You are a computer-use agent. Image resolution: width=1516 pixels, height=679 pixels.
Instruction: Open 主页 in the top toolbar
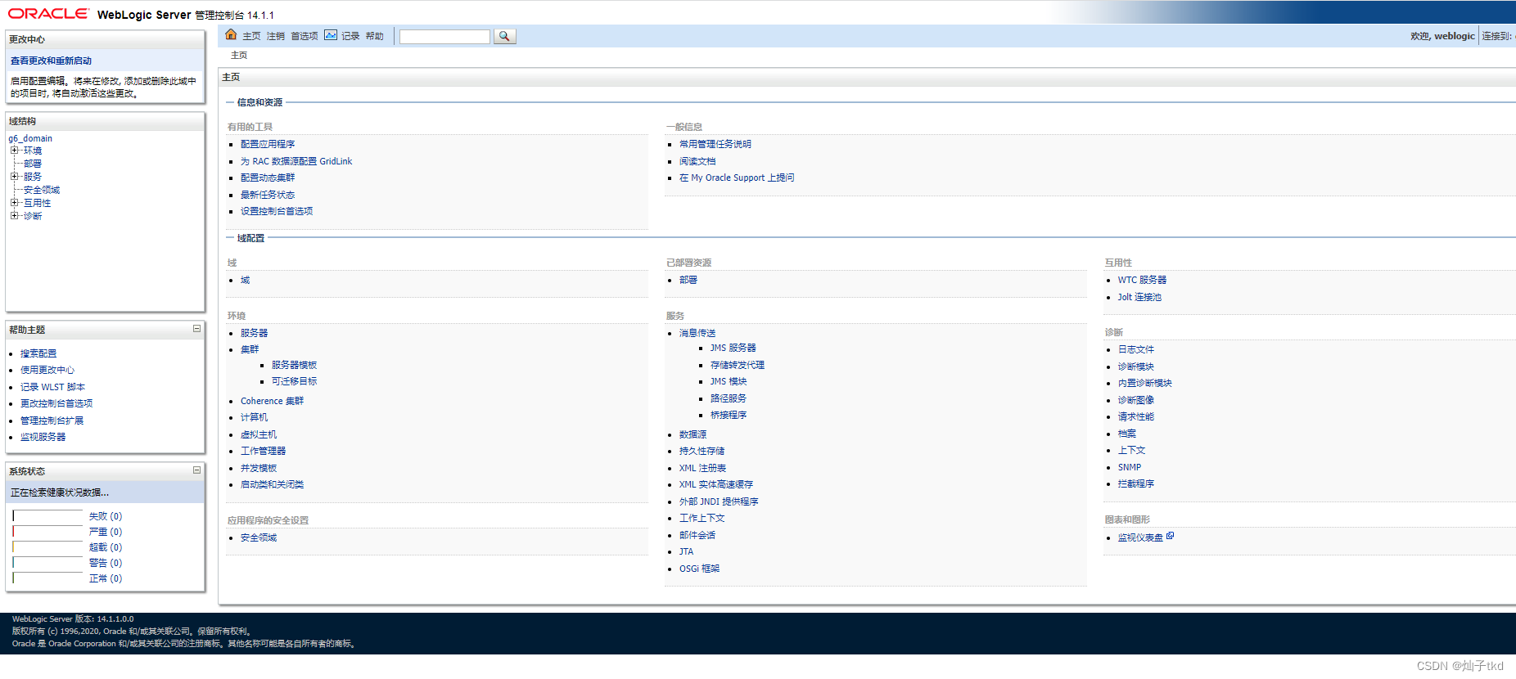tap(251, 36)
